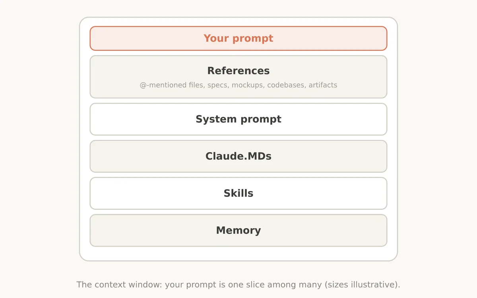Click "The context window" in the caption
Image resolution: width=477 pixels, height=298 pixels.
[119, 284]
